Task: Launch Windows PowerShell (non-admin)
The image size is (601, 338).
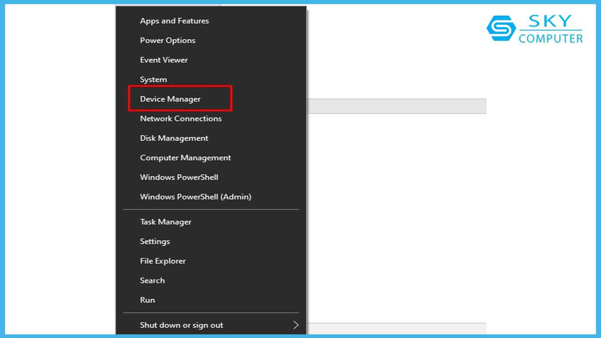Action: point(179,177)
